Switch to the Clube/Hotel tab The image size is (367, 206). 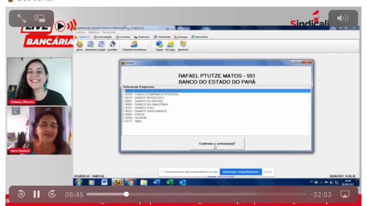pyautogui.click(x=162, y=37)
